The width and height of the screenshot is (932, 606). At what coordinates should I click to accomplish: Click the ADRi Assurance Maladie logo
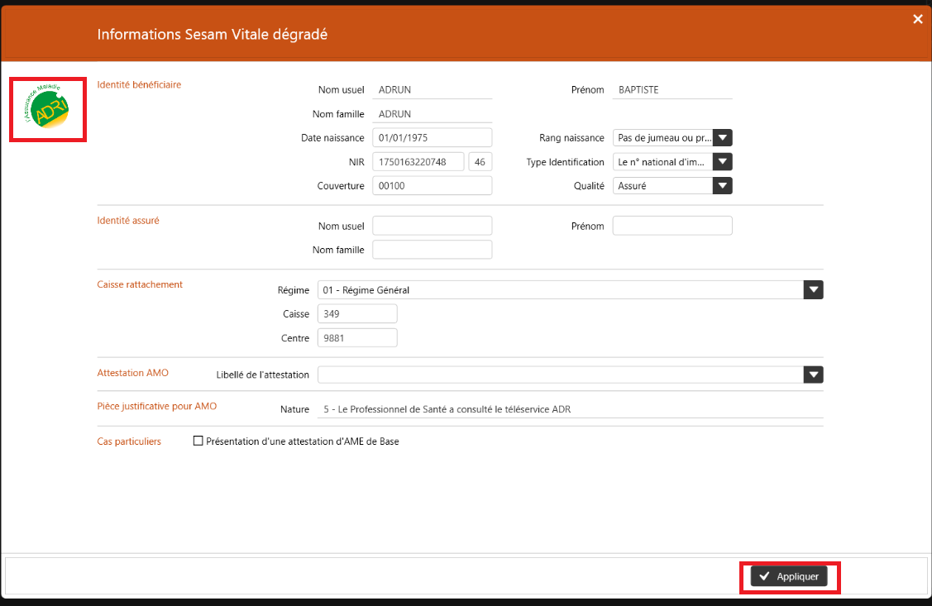47,109
